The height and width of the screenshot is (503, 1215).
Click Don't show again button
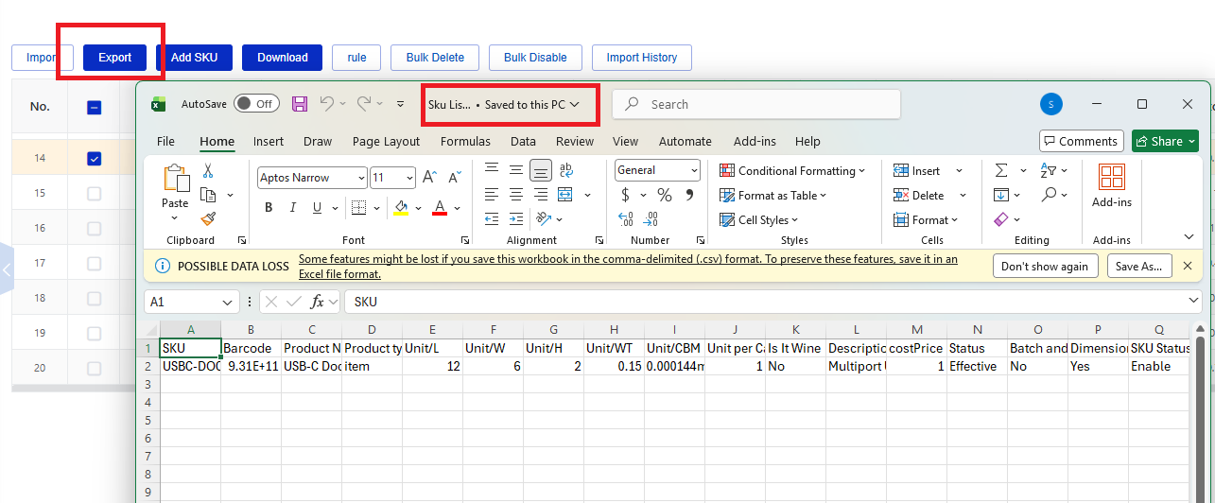(x=1045, y=267)
